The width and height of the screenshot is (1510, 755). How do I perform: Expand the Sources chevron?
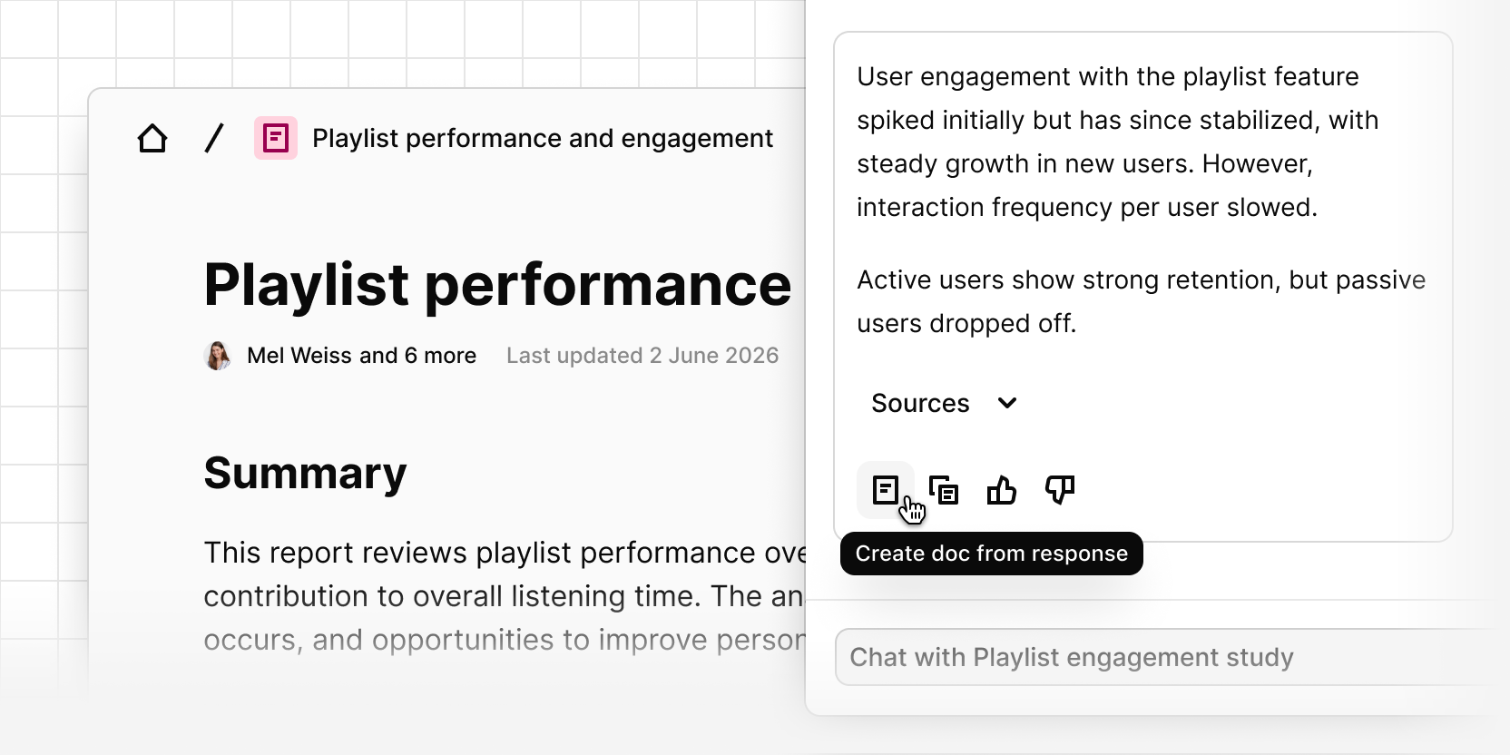click(1007, 403)
